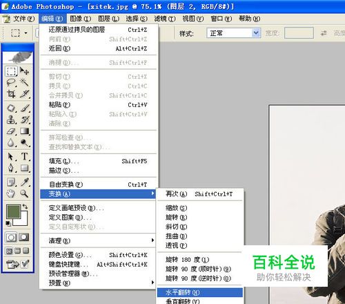
Task: Expand the 预置 submenu
Action: coord(98,283)
